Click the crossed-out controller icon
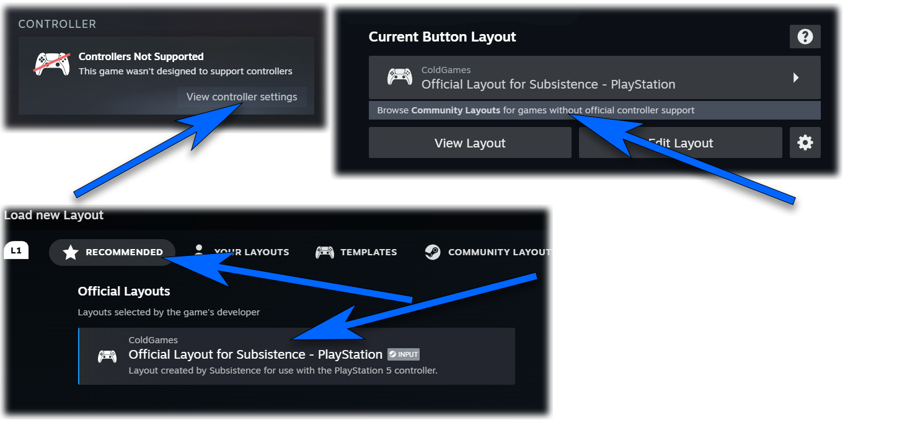 pyautogui.click(x=52, y=63)
